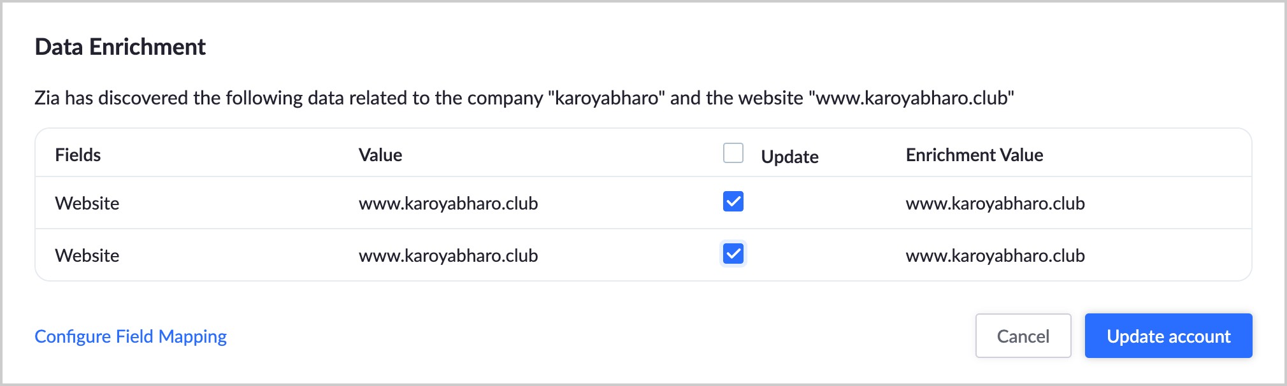1287x386 pixels.
Task: Click the Fields column header
Action: click(78, 155)
